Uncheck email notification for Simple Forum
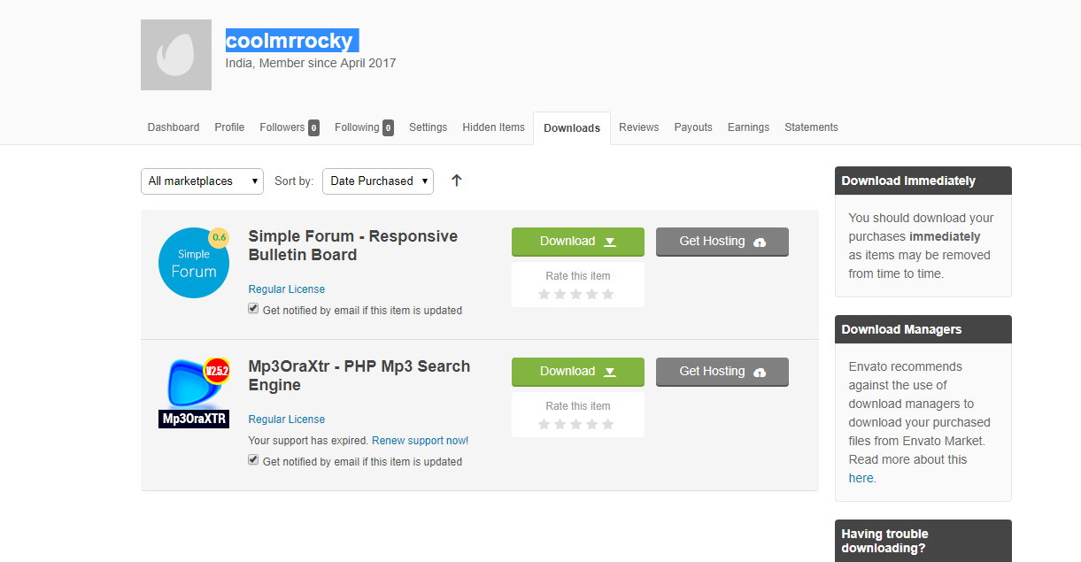This screenshot has width=1081, height=562. coord(253,309)
